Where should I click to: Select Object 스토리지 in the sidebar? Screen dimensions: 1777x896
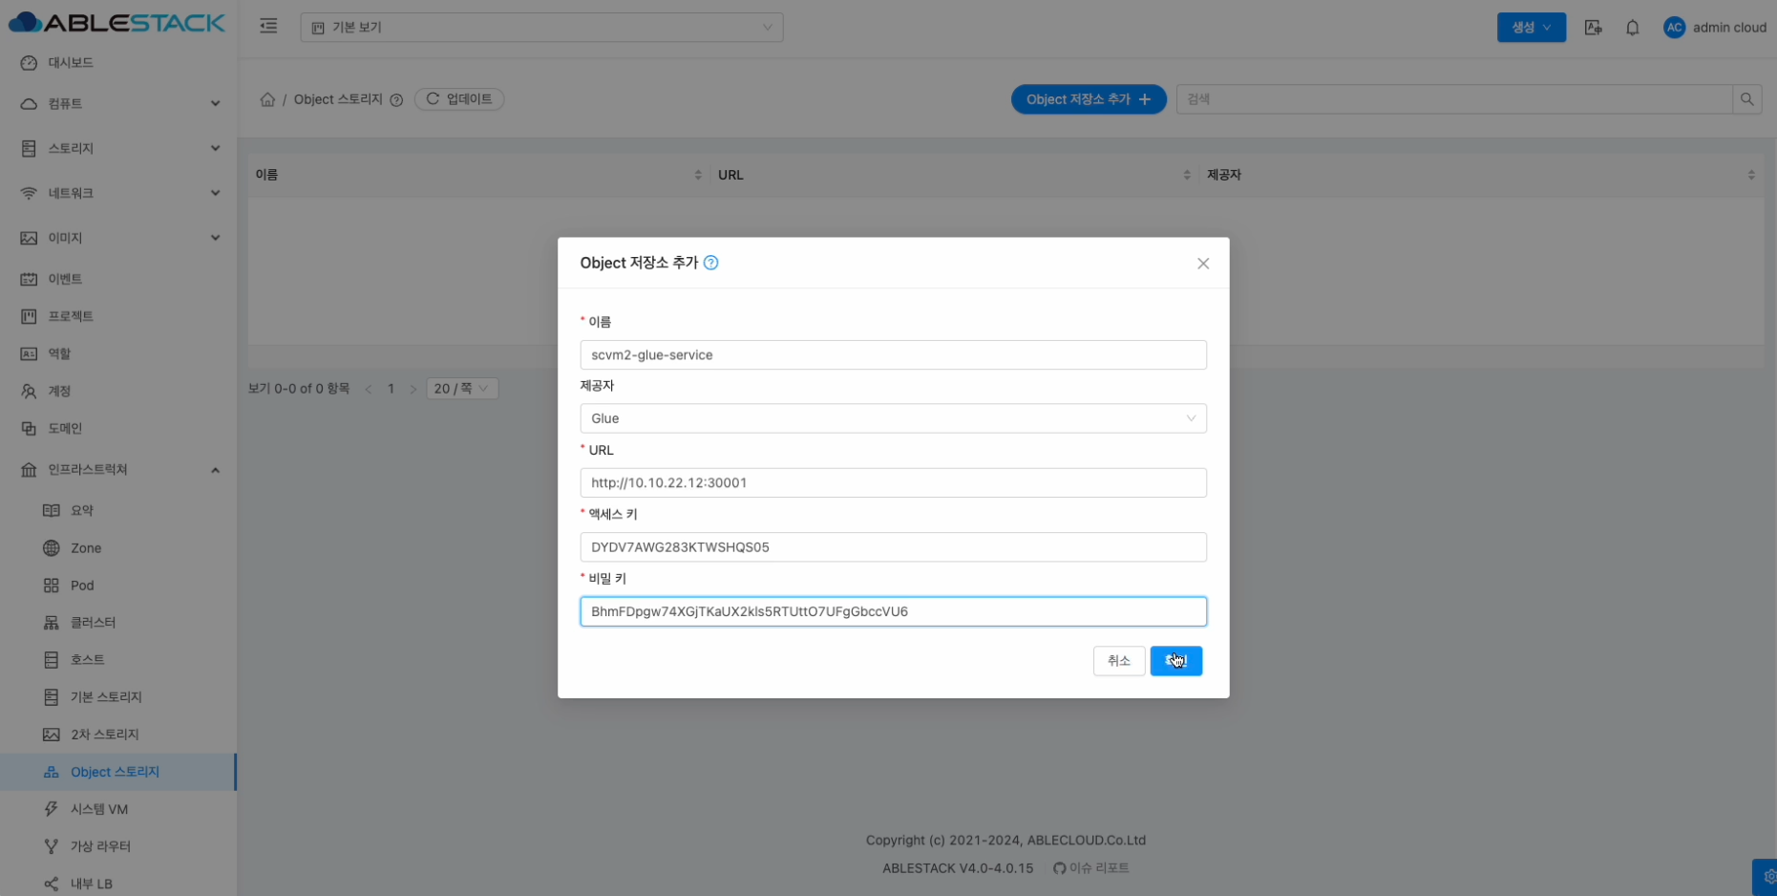click(x=118, y=771)
